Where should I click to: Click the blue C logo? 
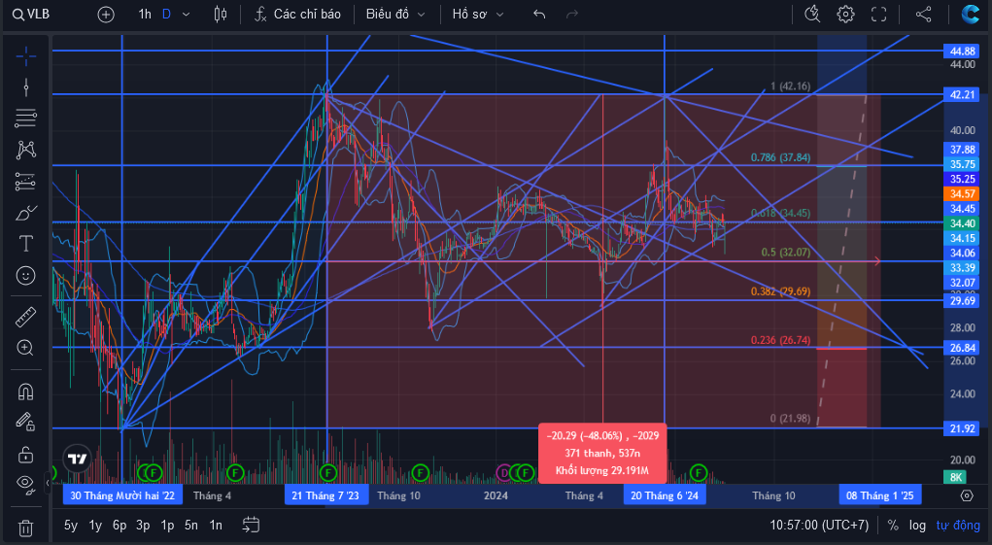(971, 14)
